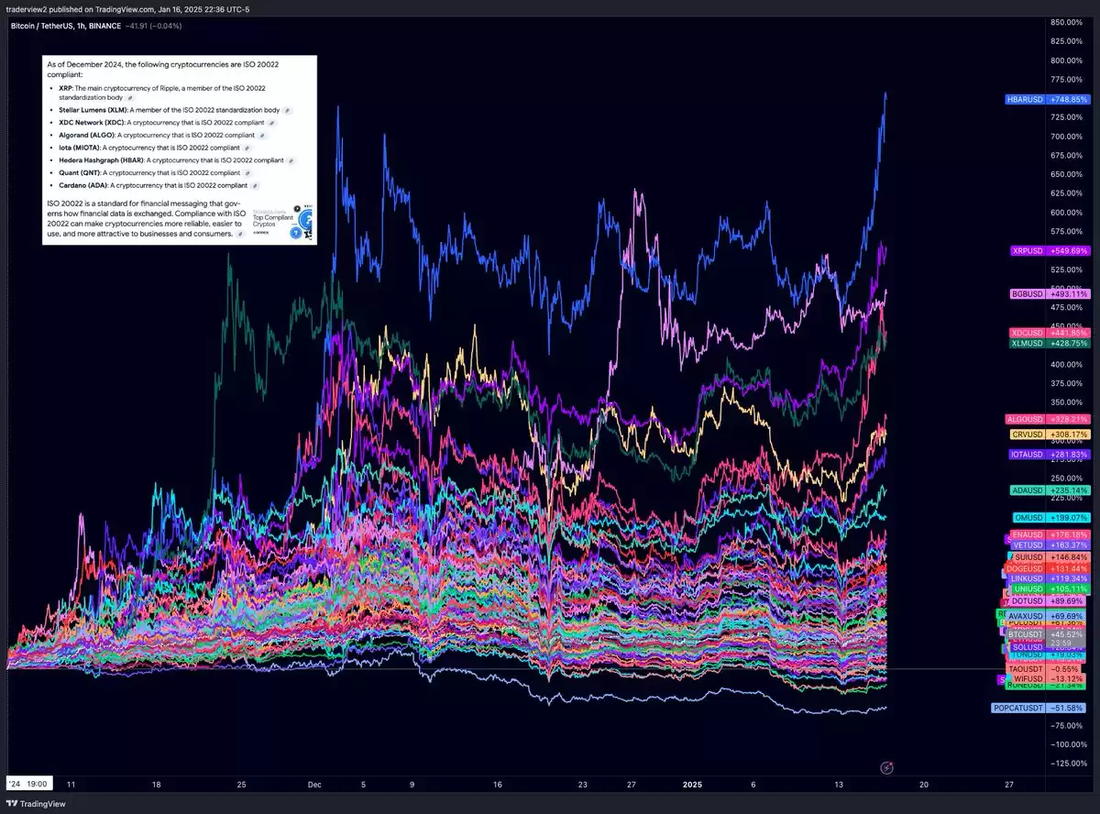
Task: Select the ADAUSD +235.14% price label
Action: [x=1050, y=490]
